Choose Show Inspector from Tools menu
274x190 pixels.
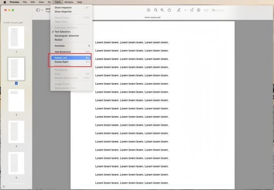71,8
